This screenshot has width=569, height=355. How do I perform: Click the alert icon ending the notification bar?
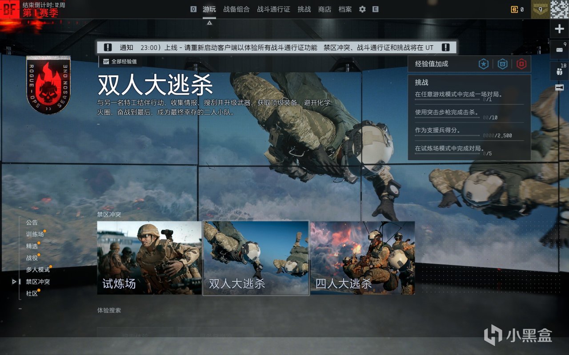tap(446, 47)
